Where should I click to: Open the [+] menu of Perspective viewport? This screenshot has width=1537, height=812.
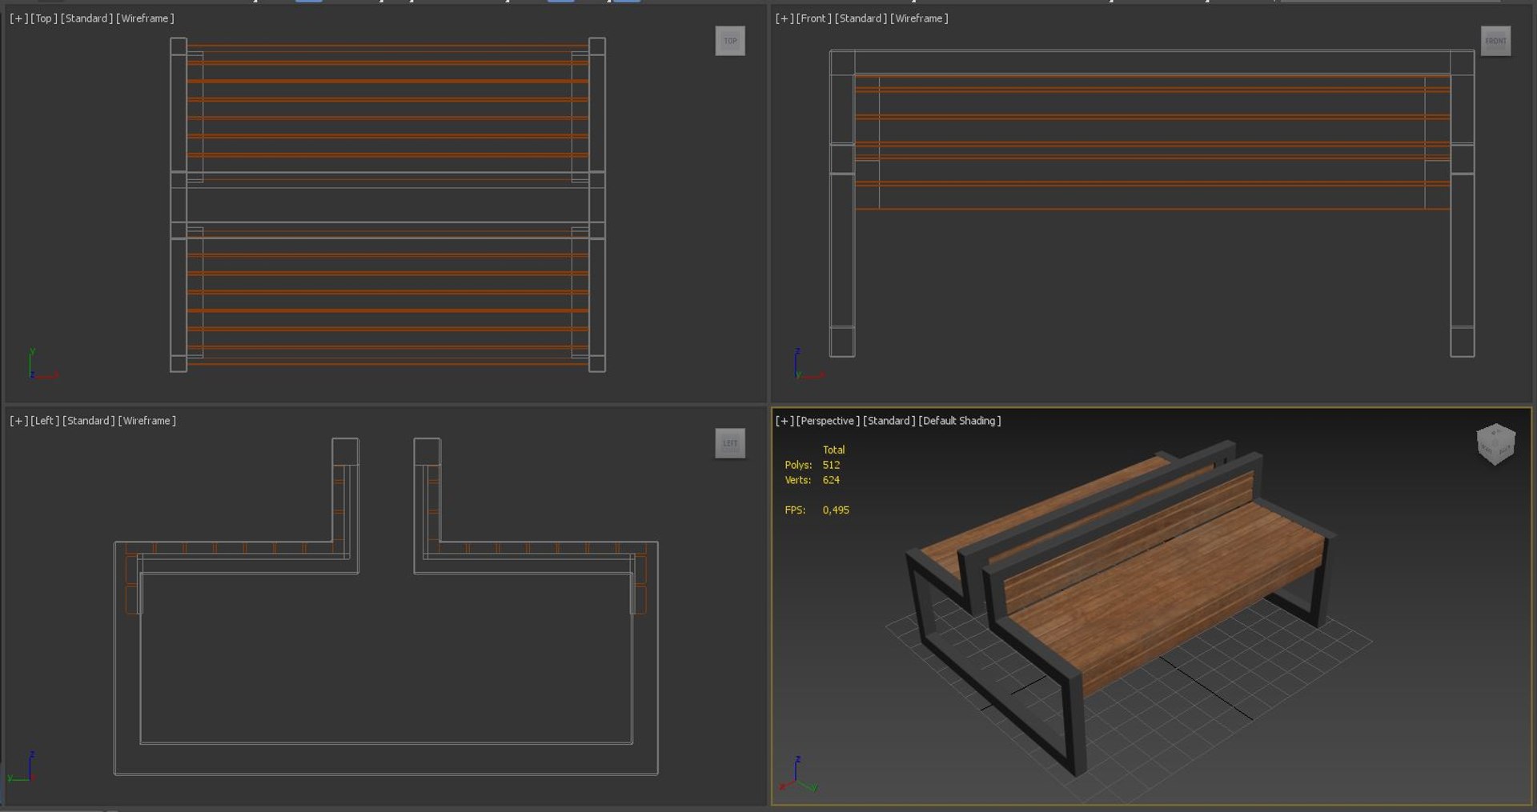[785, 421]
